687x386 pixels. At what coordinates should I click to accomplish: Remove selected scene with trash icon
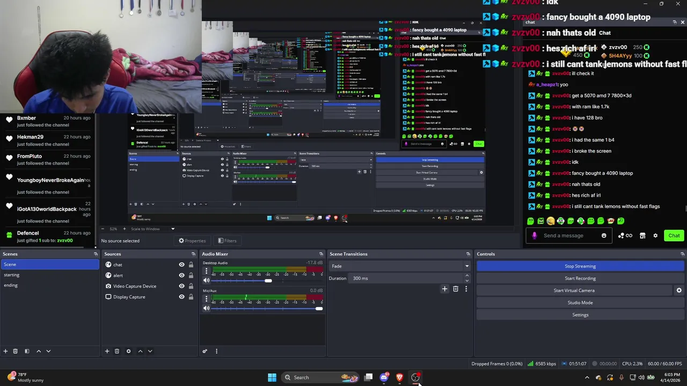[16, 351]
